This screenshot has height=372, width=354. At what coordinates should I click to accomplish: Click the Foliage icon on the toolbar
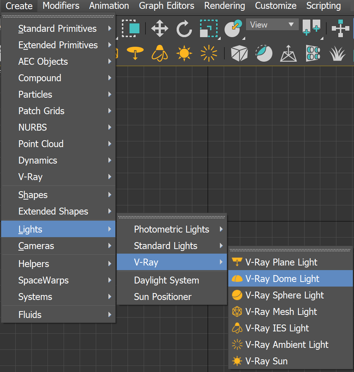click(x=337, y=53)
